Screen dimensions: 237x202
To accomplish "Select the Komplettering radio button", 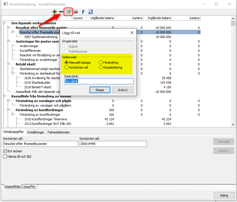I will coord(101,67).
